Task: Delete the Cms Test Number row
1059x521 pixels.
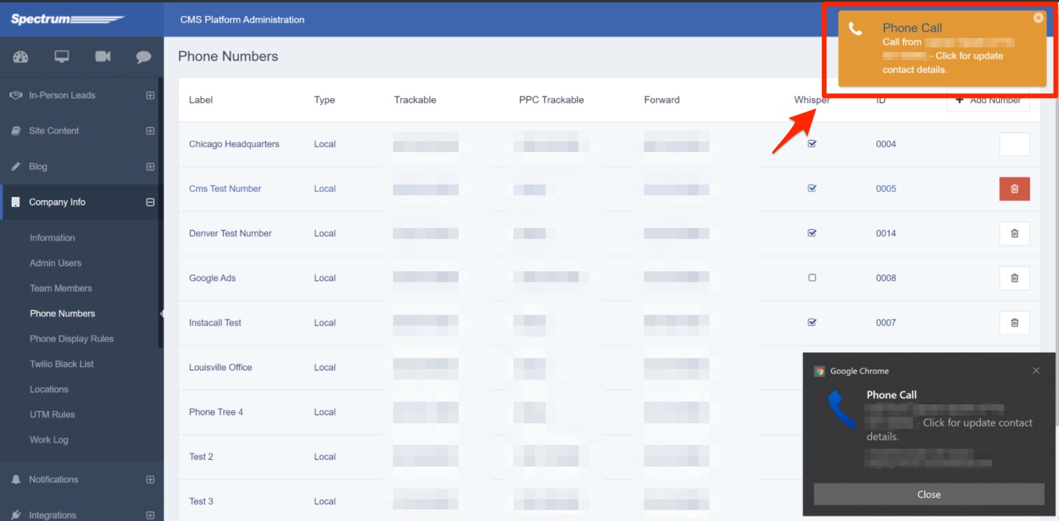Action: tap(1014, 189)
